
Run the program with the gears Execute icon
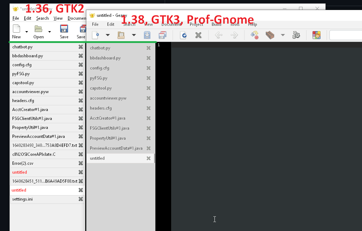pos(296,35)
